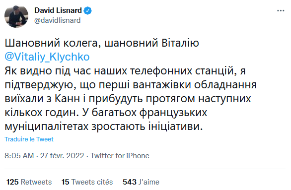Click the word 'французьких' in the tweet body
Image resolution: width=291 pixels, height=190 pixels.
[x=173, y=113]
